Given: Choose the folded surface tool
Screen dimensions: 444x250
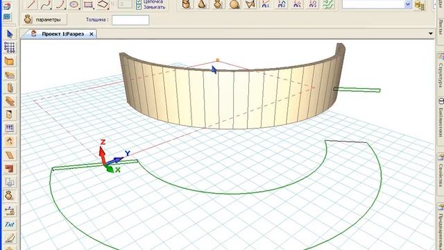Looking at the screenshot, I should 250,5.
